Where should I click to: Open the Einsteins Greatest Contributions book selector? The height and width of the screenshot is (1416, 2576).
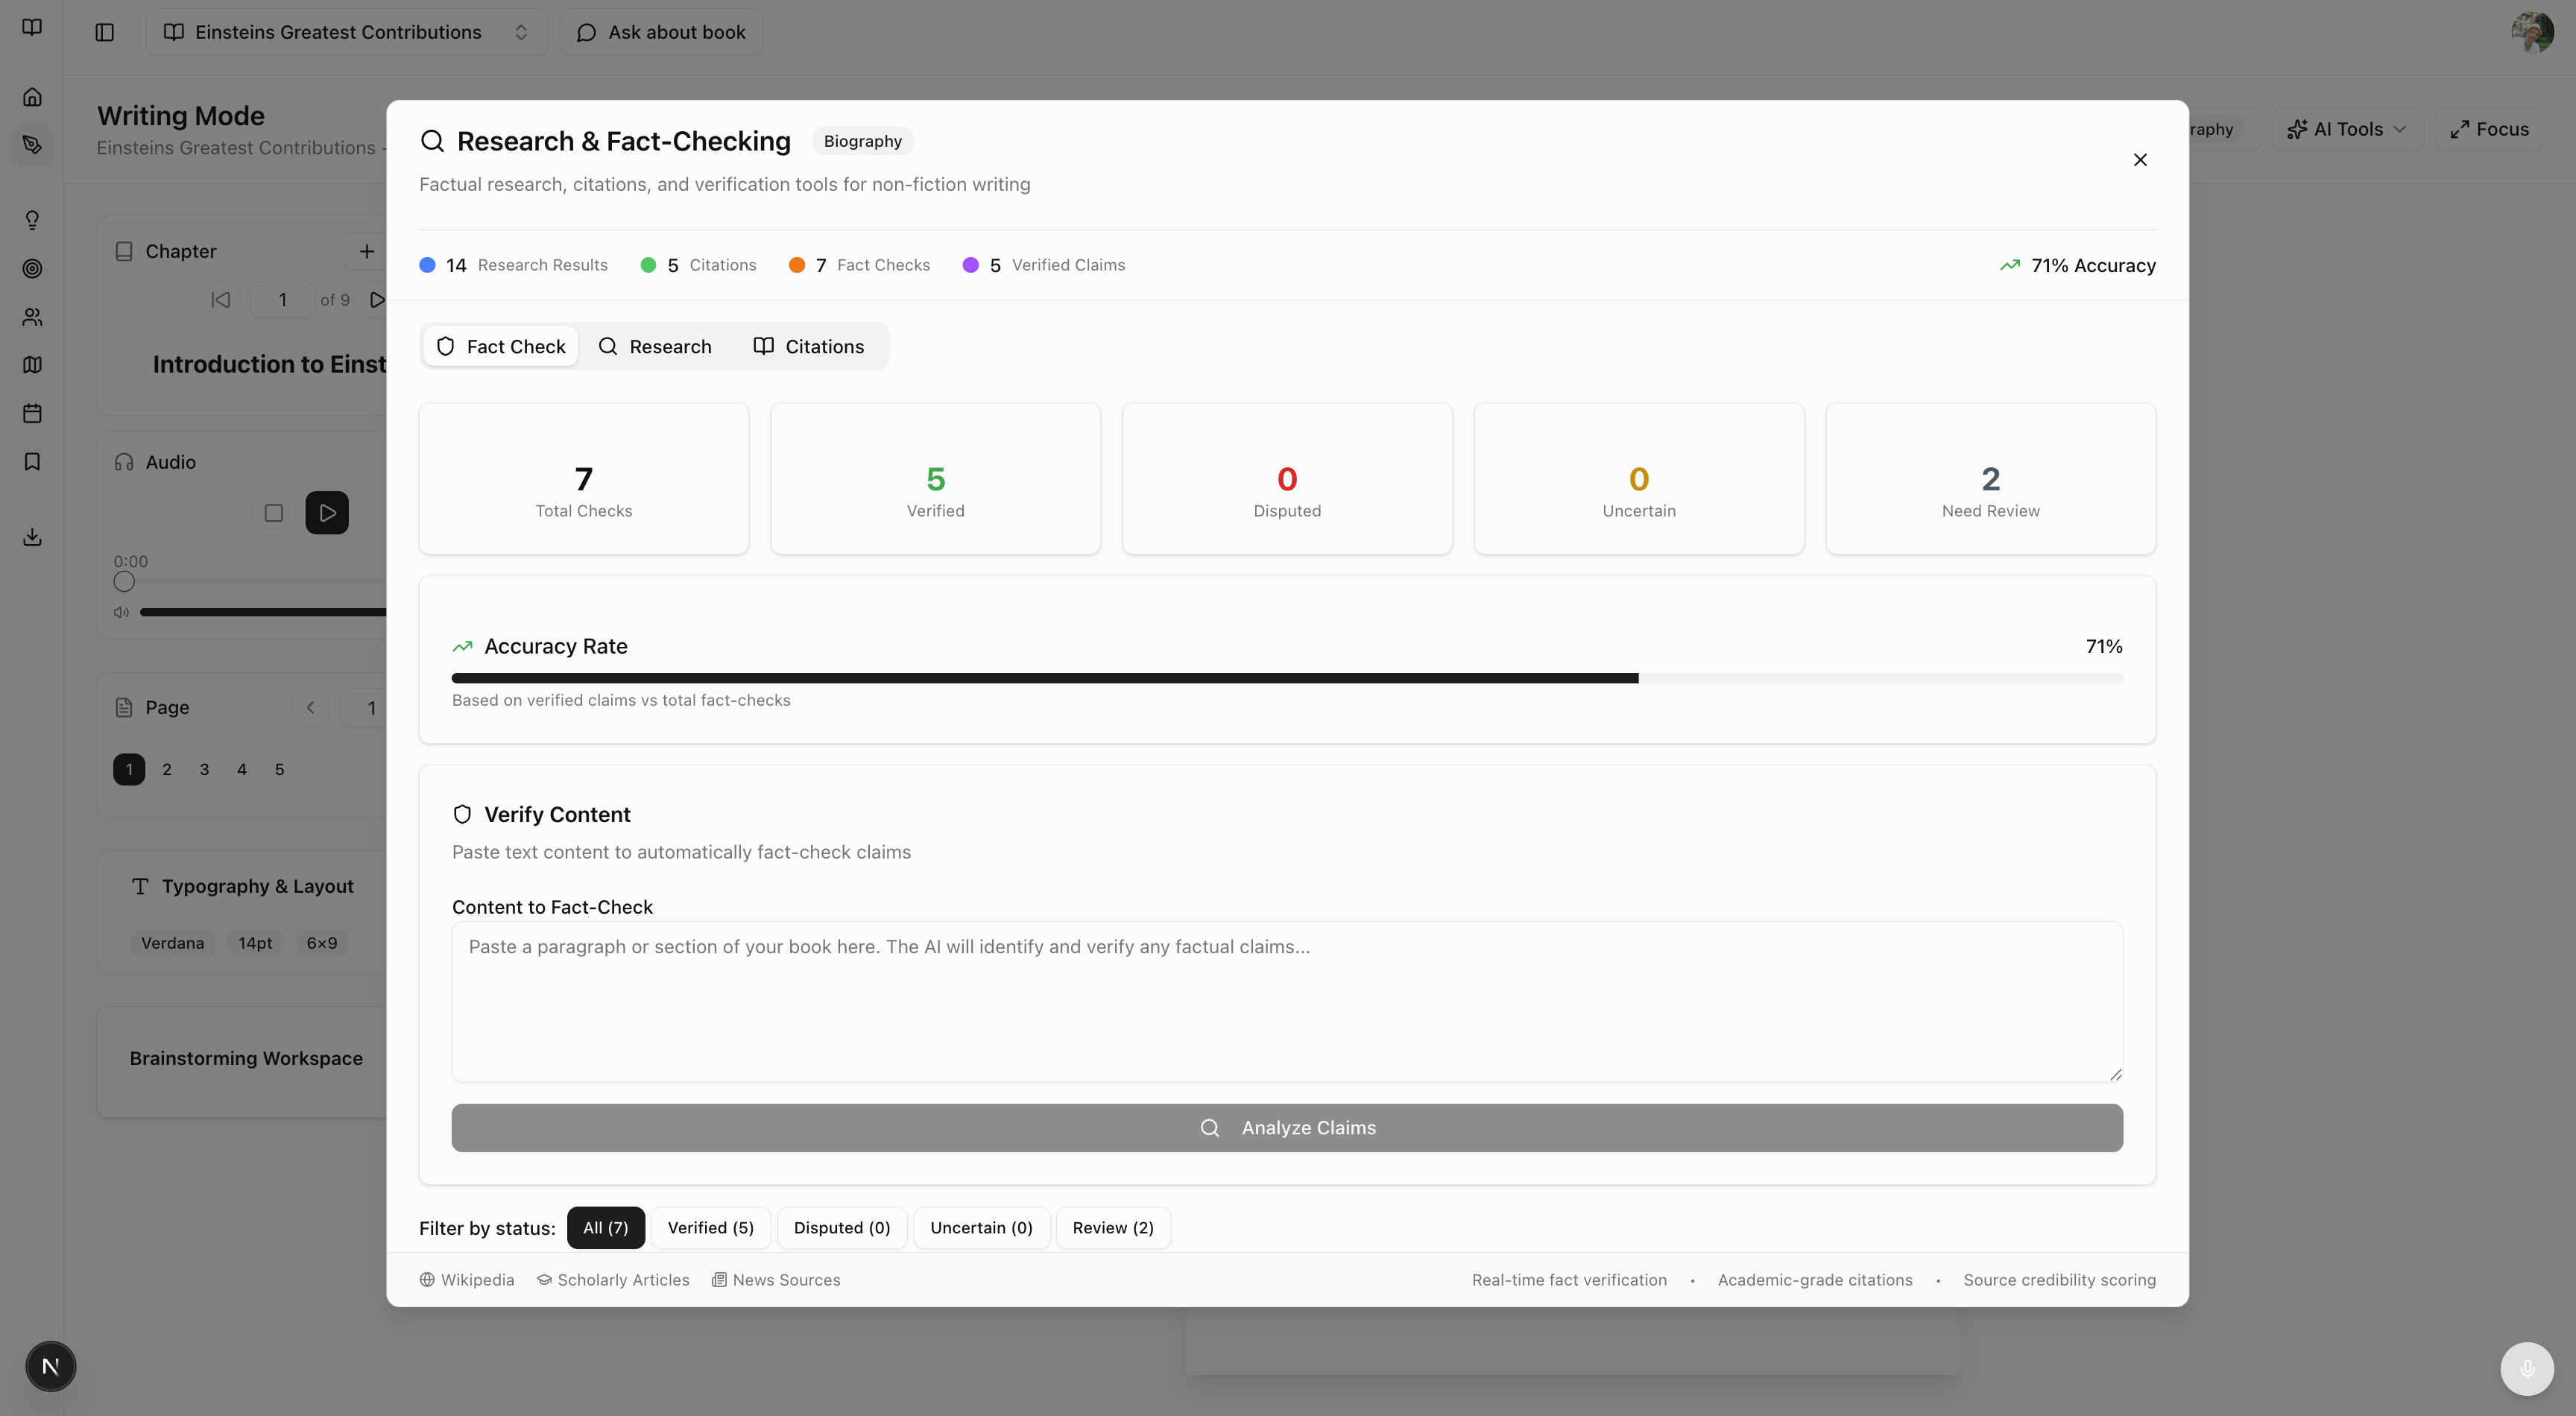point(346,32)
